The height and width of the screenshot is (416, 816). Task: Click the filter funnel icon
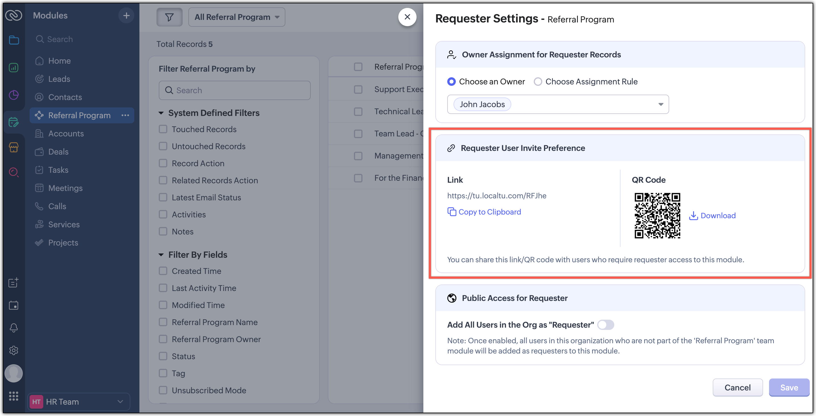pos(169,17)
